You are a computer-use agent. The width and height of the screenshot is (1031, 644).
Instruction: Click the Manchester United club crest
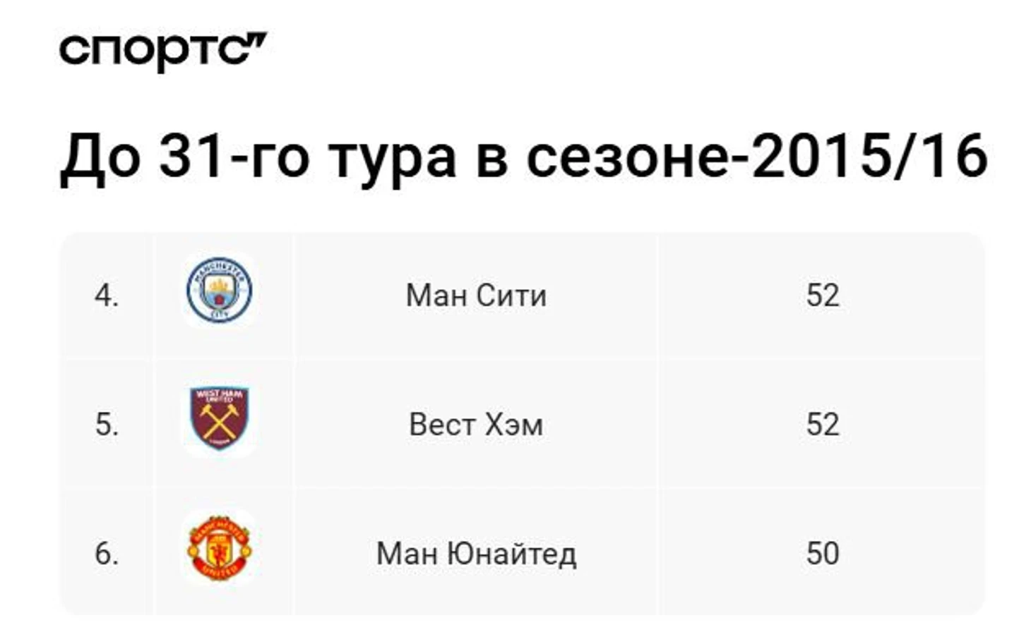[x=219, y=548]
